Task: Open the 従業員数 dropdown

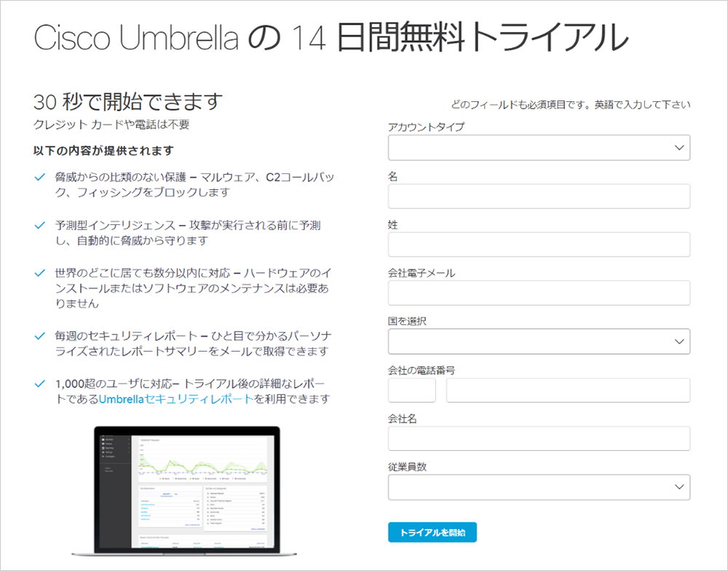Action: click(x=539, y=487)
